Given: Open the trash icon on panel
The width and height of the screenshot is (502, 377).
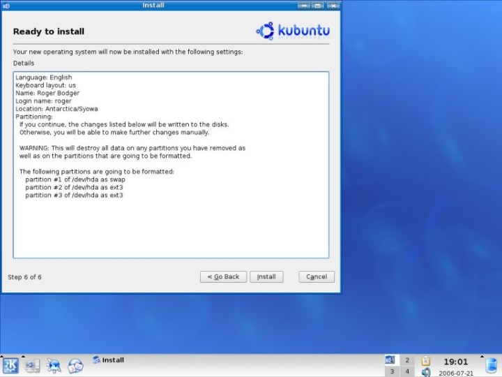Looking at the screenshot, I should tap(492, 365).
